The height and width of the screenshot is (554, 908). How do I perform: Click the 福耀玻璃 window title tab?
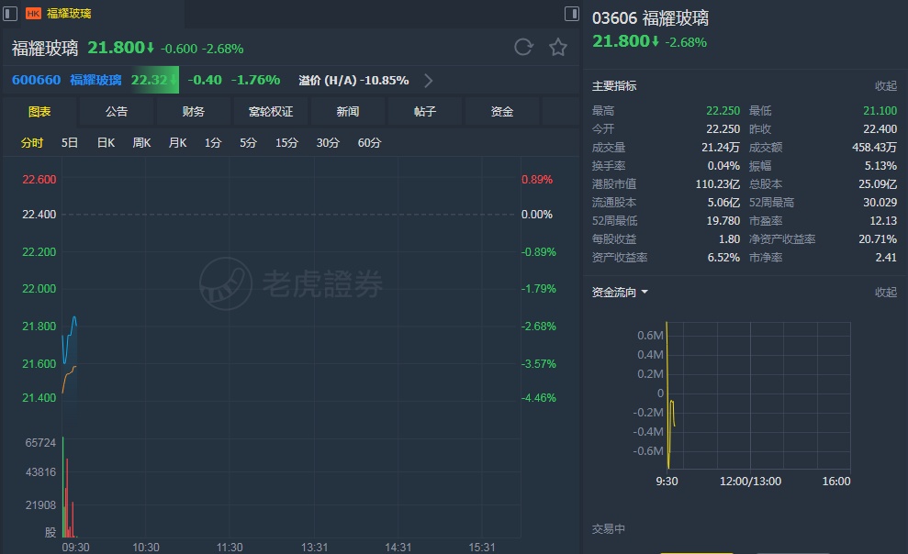point(69,14)
